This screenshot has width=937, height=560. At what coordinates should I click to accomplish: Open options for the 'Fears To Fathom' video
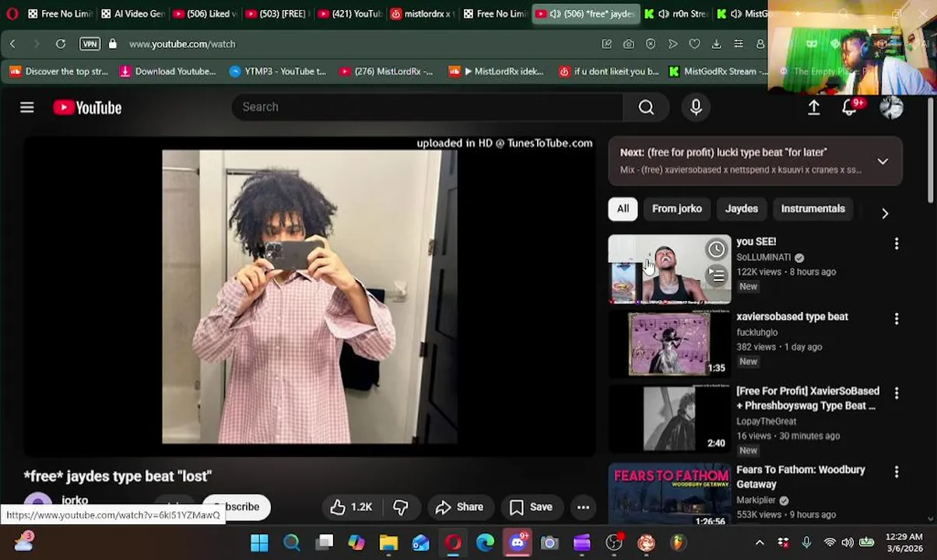pos(897,471)
